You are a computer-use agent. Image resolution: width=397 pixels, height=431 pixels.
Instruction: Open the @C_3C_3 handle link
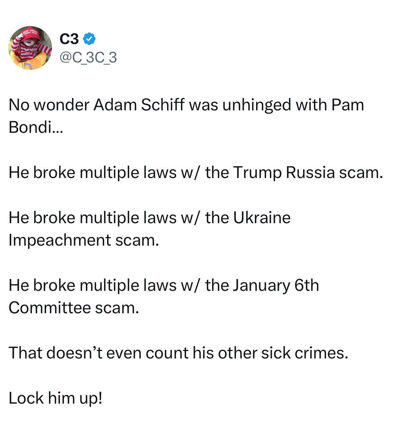click(88, 57)
